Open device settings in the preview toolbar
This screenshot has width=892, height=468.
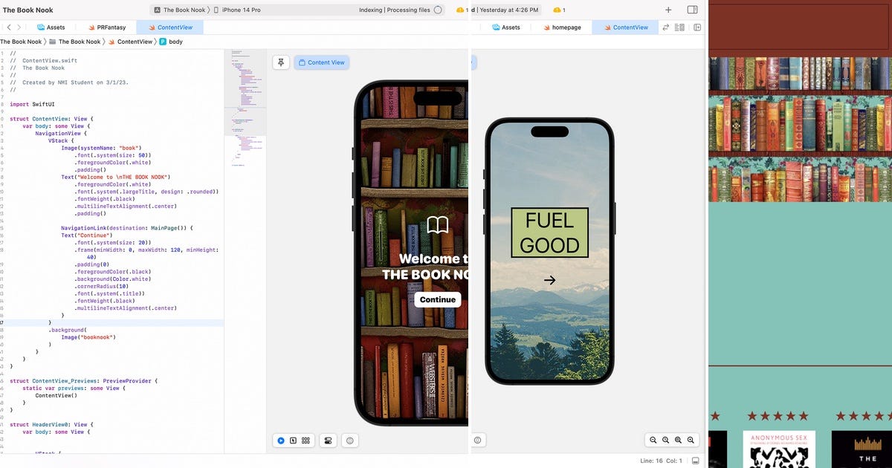coord(328,440)
